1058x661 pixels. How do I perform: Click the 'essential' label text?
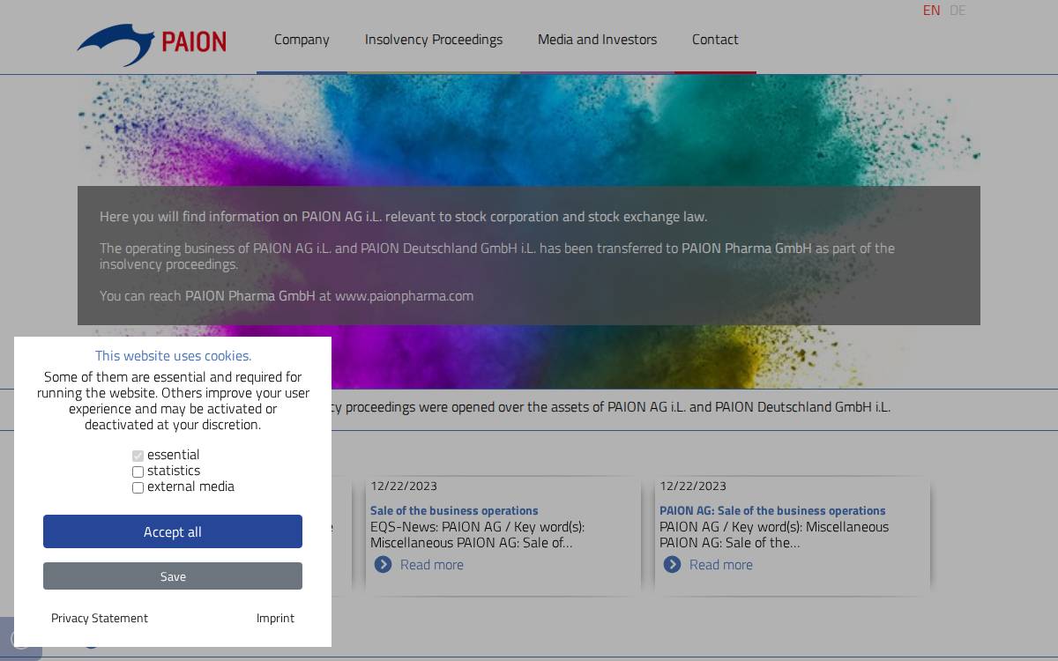coord(174,455)
